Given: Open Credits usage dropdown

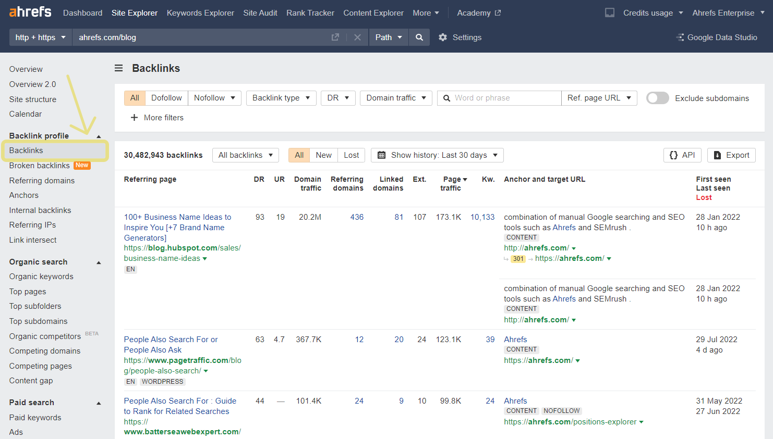Looking at the screenshot, I should point(653,12).
